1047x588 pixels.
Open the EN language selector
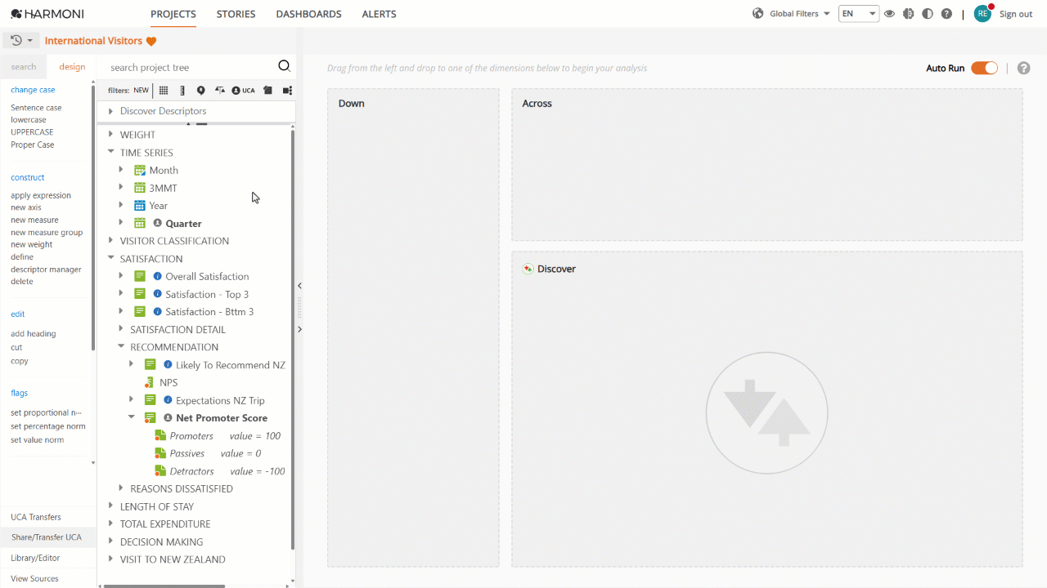(x=859, y=14)
